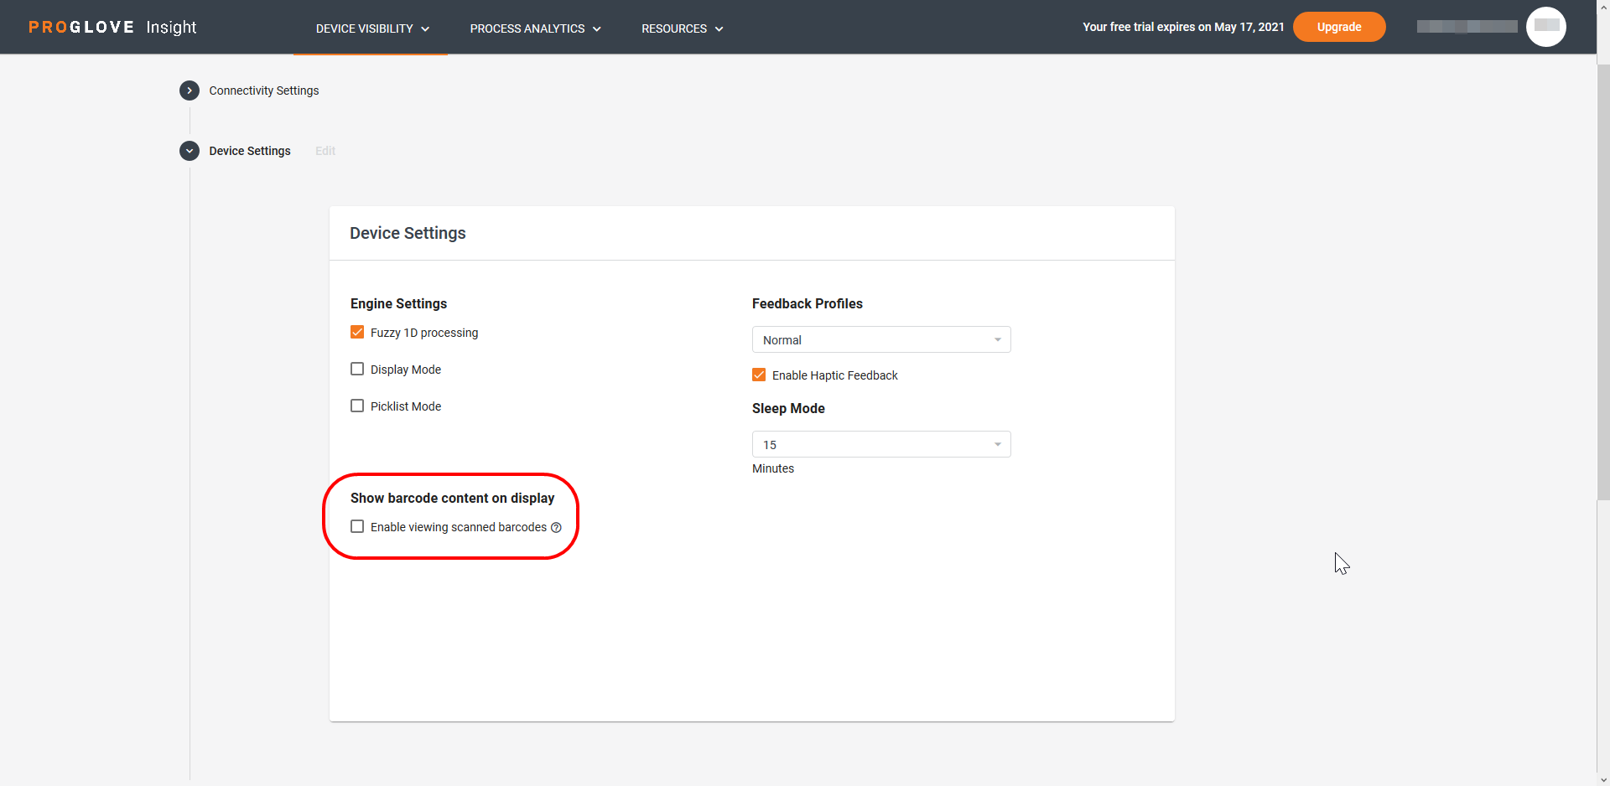
Task: Click the Upgrade button
Action: click(x=1339, y=27)
